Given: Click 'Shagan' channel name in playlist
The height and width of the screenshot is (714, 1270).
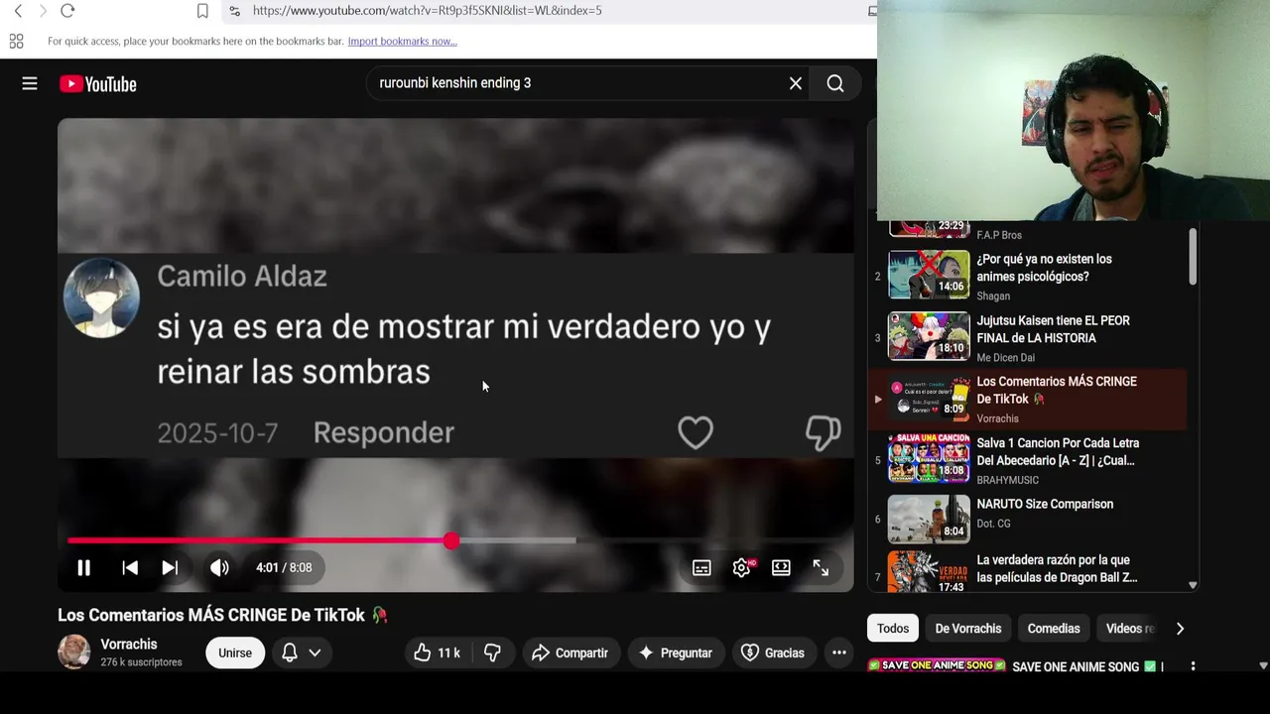Looking at the screenshot, I should point(993,296).
